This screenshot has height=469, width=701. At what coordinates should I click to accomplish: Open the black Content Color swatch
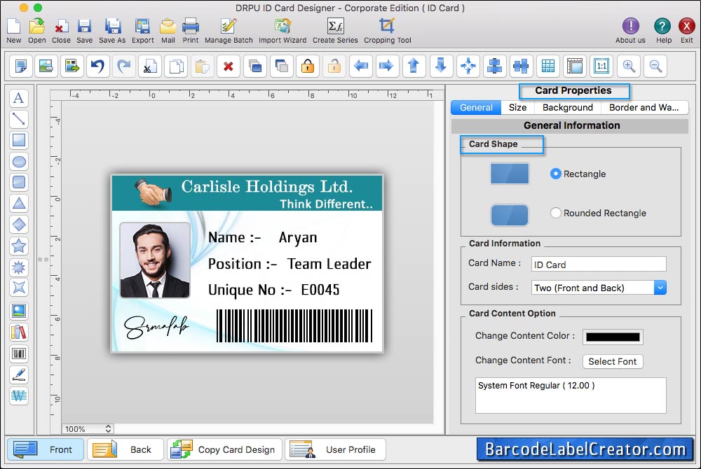point(613,337)
